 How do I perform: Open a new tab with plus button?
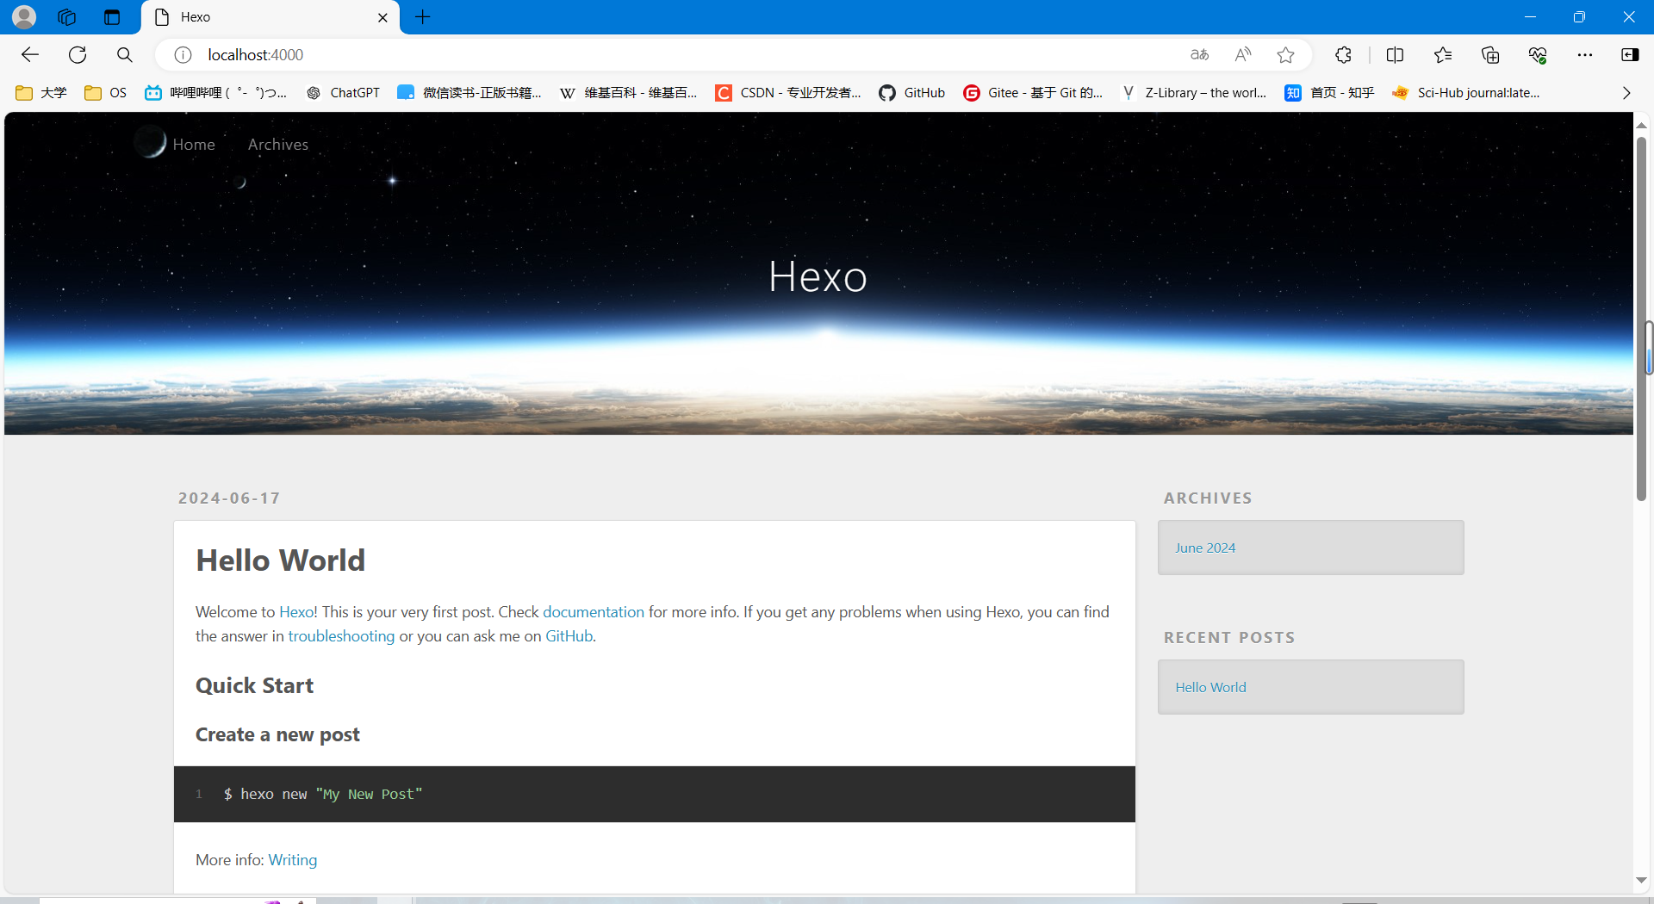click(422, 16)
